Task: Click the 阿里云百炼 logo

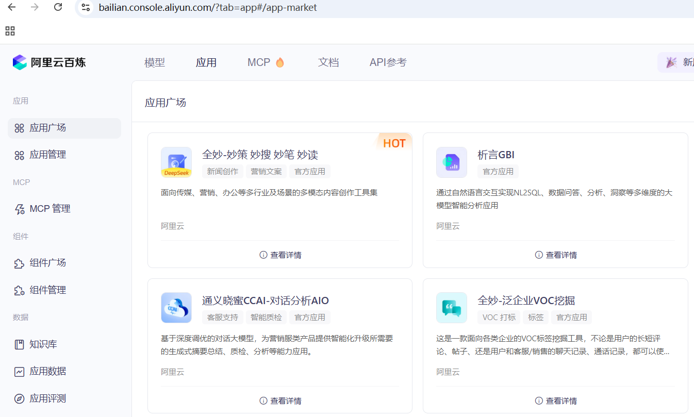Action: pyautogui.click(x=49, y=62)
